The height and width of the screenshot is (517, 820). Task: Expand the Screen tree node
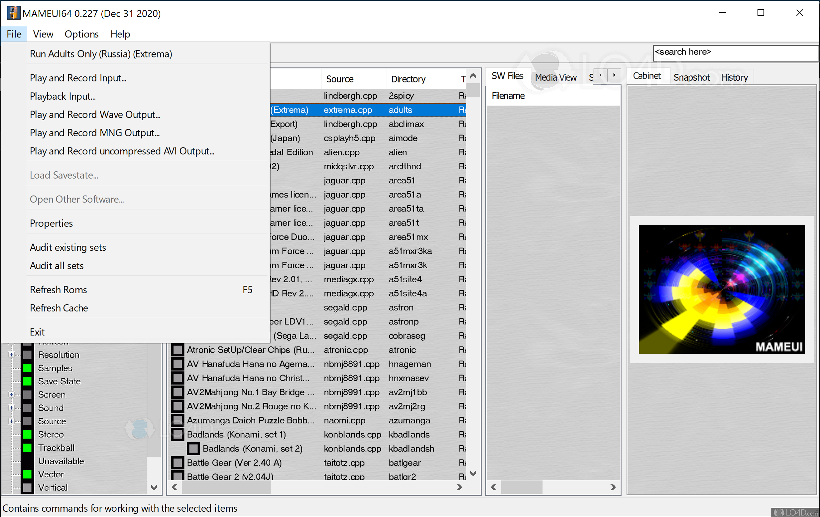point(11,394)
